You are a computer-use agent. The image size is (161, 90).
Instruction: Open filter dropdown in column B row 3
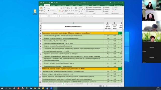pos(103,31)
